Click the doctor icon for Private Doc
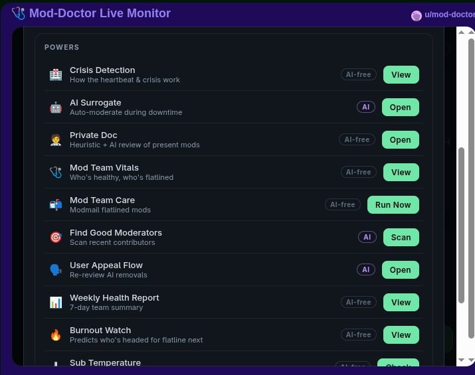 56,140
